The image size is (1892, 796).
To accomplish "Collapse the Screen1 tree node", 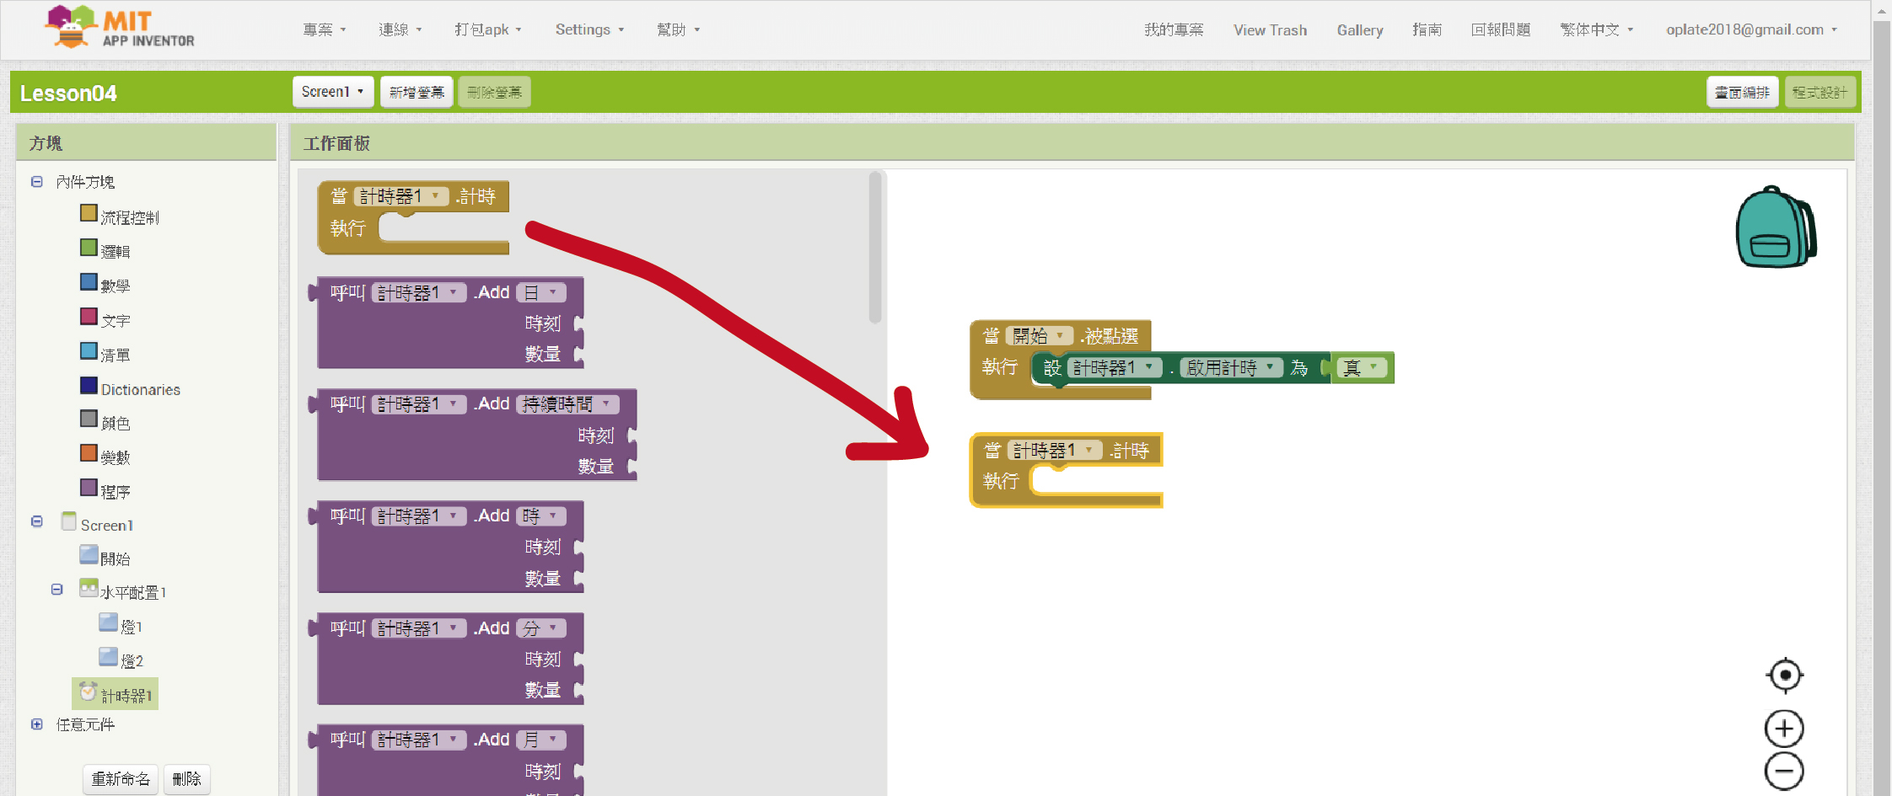I will click(x=37, y=521).
